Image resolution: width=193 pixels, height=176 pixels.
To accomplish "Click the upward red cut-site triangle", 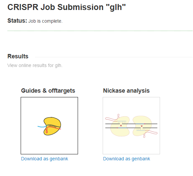I will pos(121,125).
